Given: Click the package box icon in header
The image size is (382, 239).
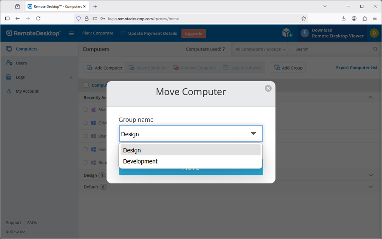Looking at the screenshot, I should [287, 33].
